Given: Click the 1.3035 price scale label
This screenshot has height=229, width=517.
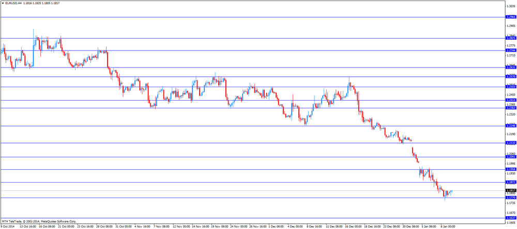Looking at the screenshot, I should [x=511, y=6].
